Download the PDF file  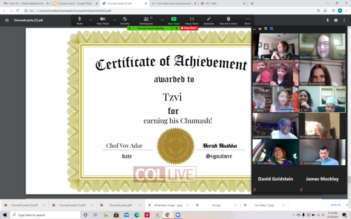327,20
